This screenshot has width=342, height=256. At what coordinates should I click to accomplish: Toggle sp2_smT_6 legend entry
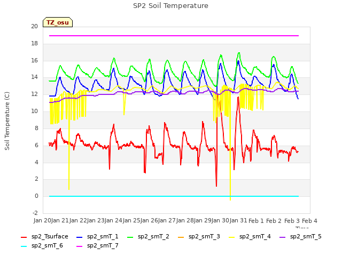click(x=42, y=246)
